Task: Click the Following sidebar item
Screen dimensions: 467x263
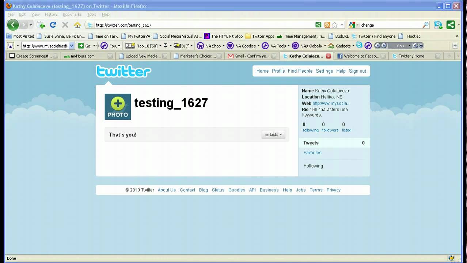Action: click(313, 166)
